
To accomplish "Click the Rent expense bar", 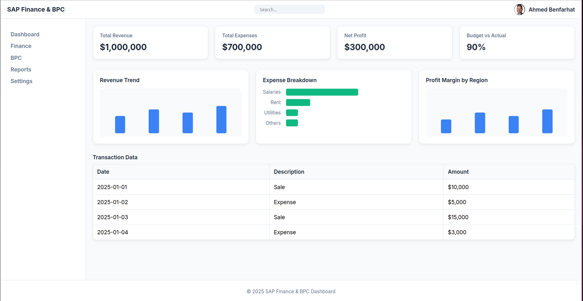I will pyautogui.click(x=298, y=102).
